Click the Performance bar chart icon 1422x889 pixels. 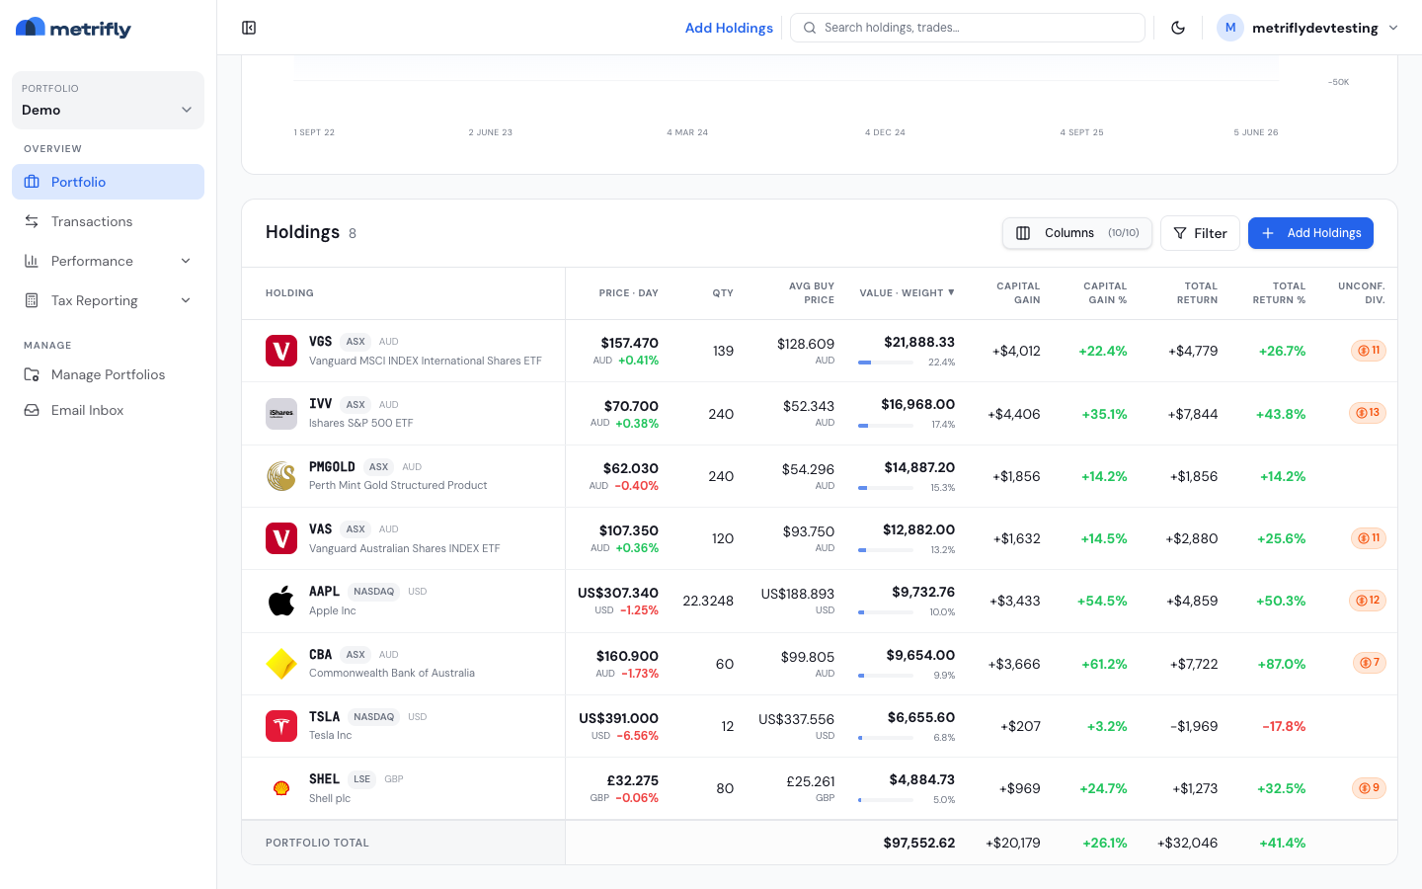pos(32,261)
